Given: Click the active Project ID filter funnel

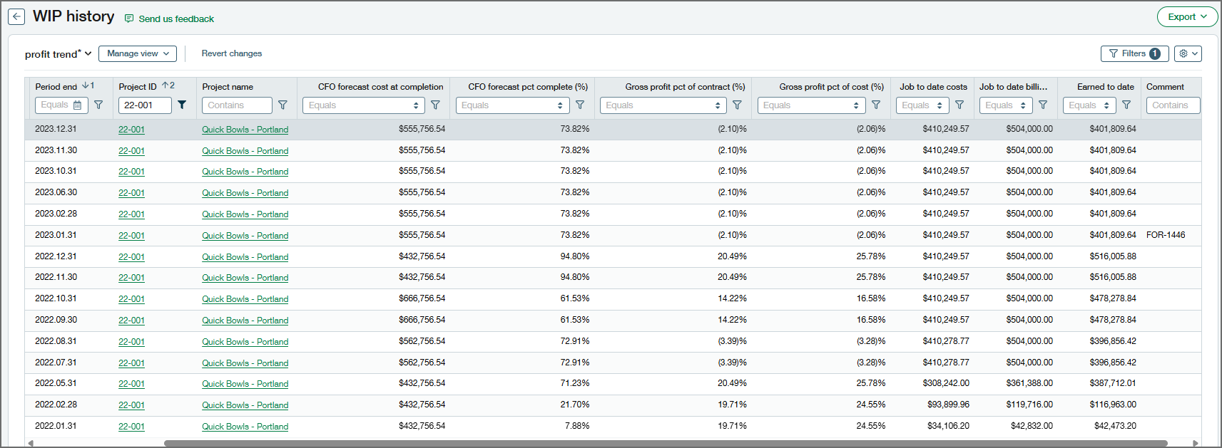Looking at the screenshot, I should [182, 105].
